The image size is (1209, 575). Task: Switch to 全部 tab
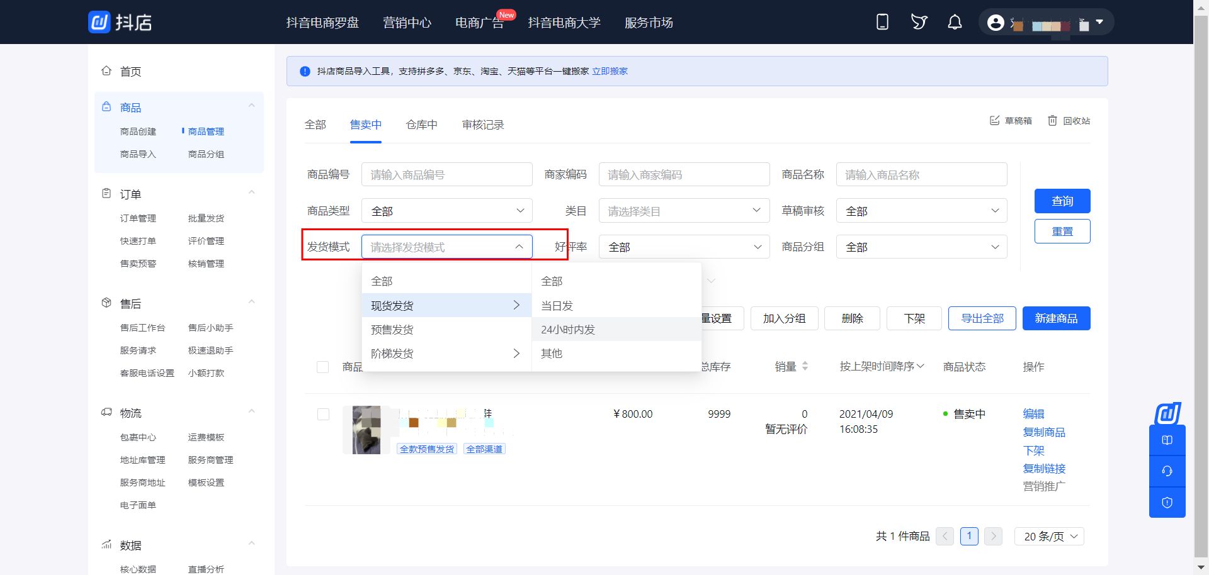pos(315,125)
